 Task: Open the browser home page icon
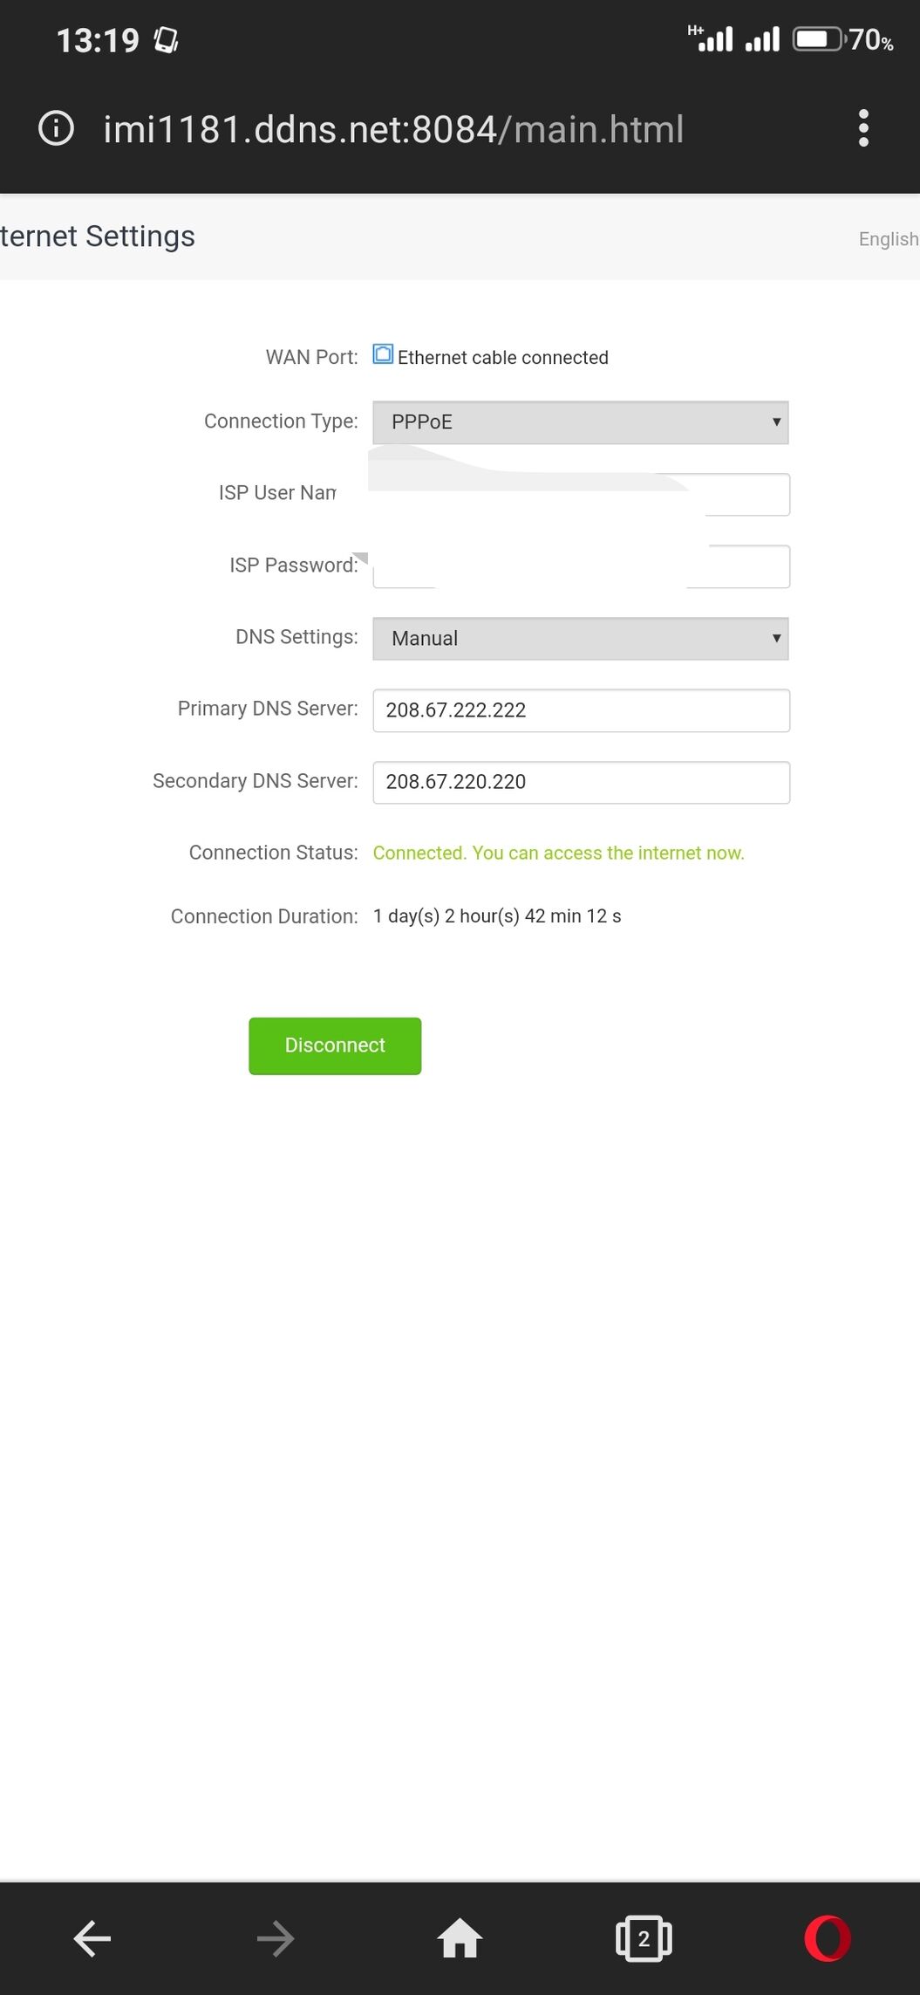click(x=460, y=1938)
